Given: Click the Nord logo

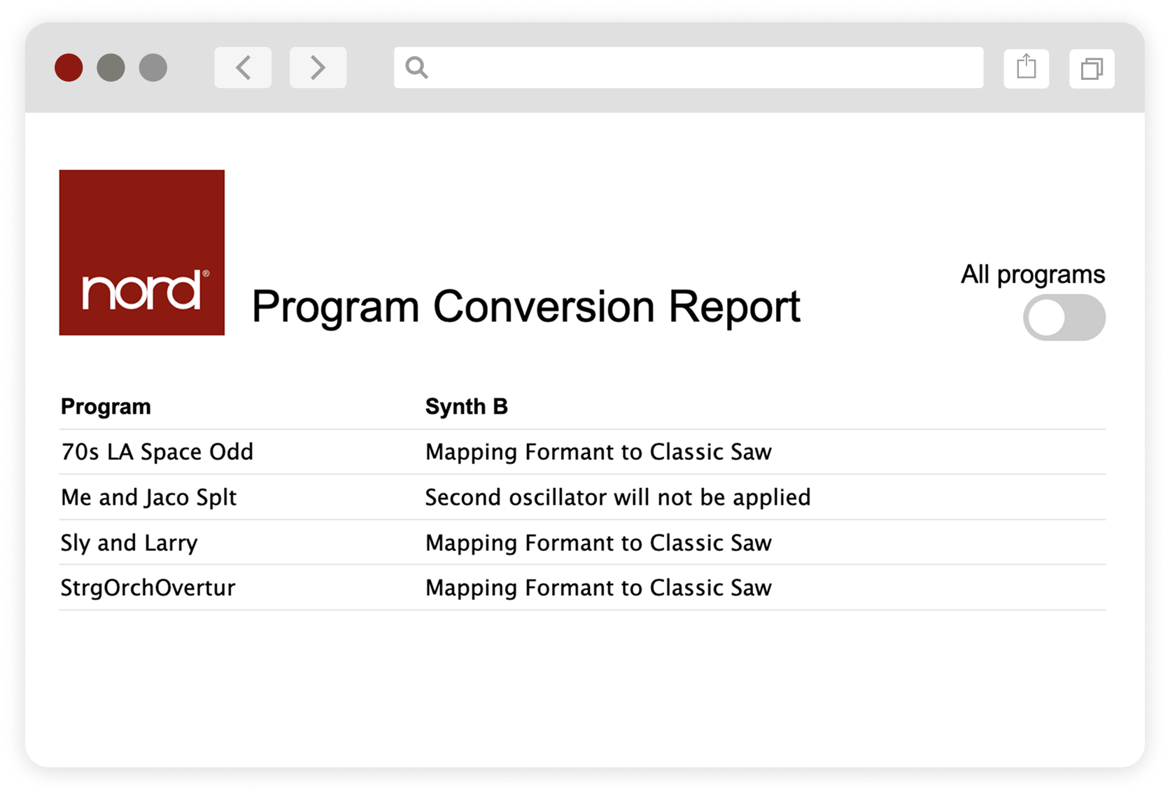Looking at the screenshot, I should tap(142, 252).
